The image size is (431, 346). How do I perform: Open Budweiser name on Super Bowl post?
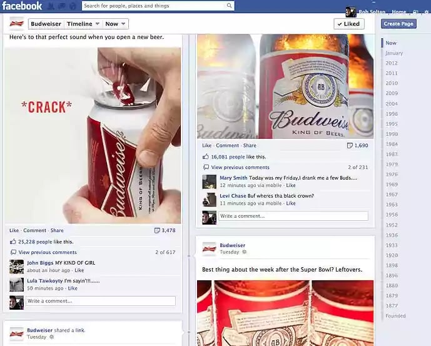coord(232,245)
